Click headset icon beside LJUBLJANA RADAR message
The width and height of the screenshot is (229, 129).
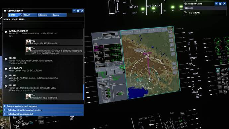[x=6, y=32]
